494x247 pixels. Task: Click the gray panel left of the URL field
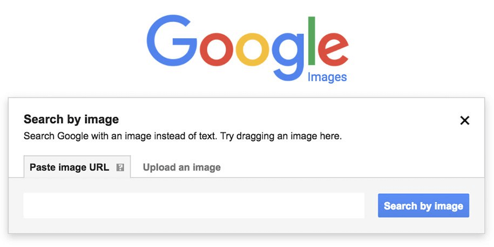(16, 206)
